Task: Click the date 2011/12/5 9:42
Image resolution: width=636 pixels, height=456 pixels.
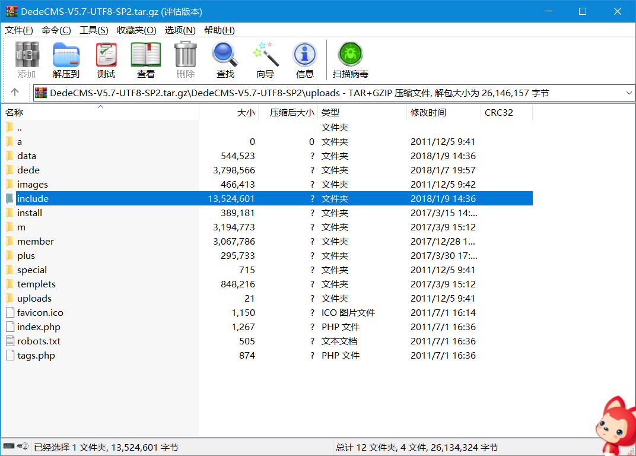Action: (443, 184)
